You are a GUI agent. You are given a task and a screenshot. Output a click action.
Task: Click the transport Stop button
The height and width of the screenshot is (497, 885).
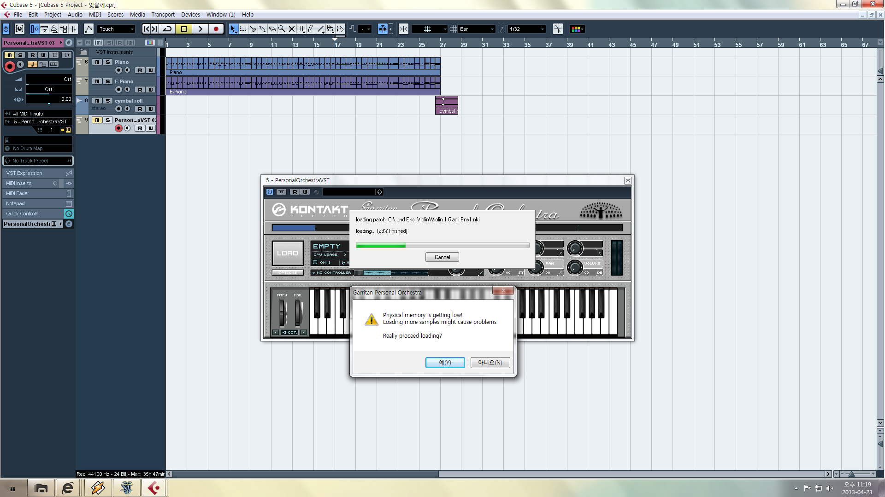click(184, 29)
